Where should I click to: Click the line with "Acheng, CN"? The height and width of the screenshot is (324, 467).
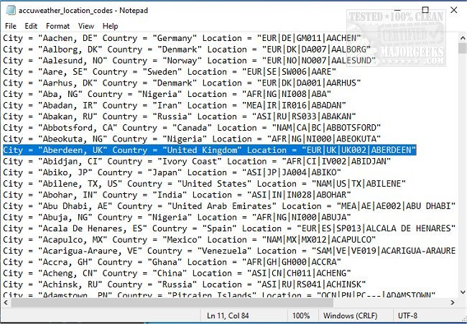tap(177, 273)
